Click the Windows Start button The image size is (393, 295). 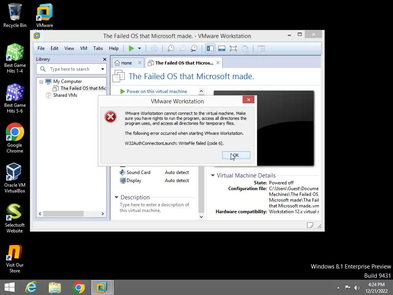coord(10,287)
